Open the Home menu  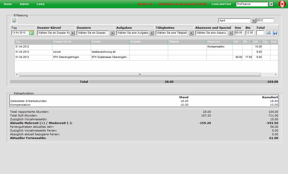click(x=8, y=4)
